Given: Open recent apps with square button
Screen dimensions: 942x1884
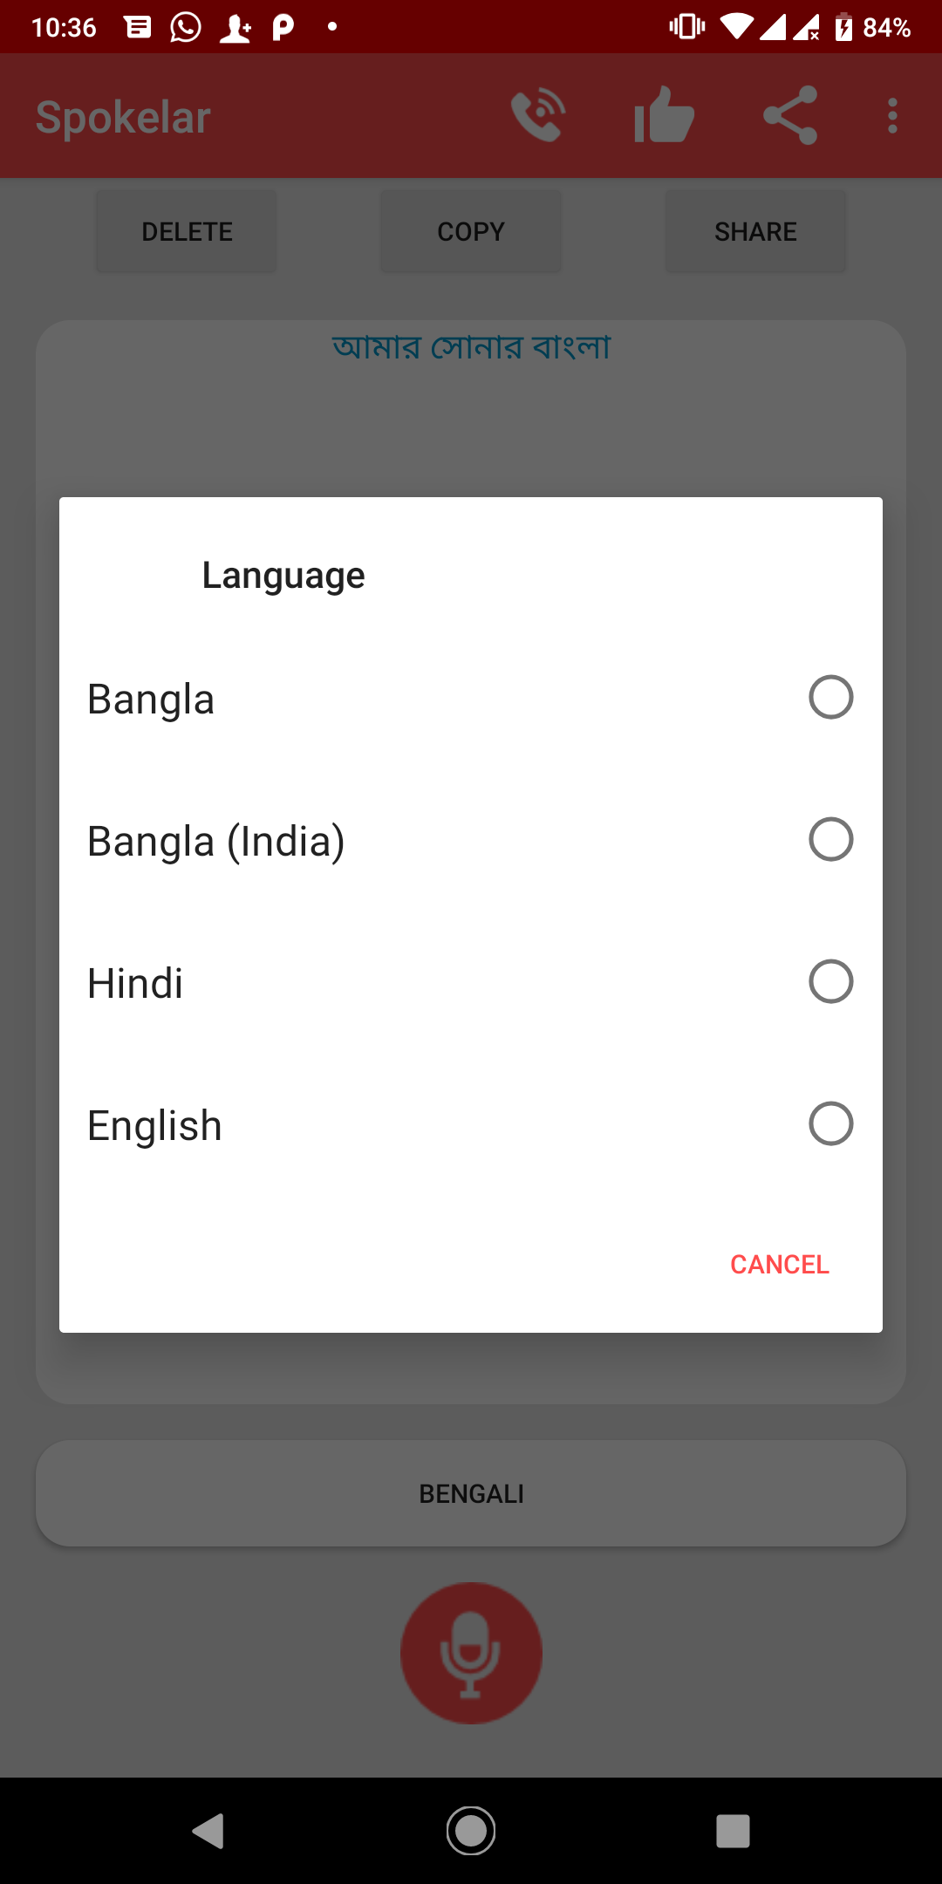Looking at the screenshot, I should pyautogui.click(x=733, y=1831).
